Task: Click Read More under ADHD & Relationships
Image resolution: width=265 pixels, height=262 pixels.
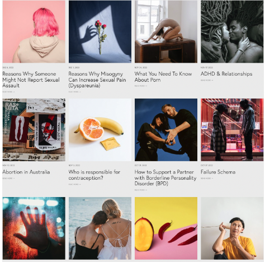Action: point(207,80)
